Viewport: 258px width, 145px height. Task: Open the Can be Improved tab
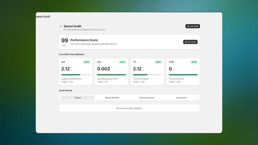pyautogui.click(x=147, y=98)
